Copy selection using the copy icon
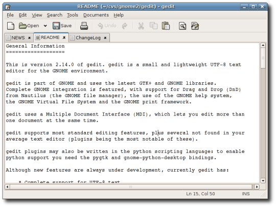This screenshot has width=276, height=207. click(x=153, y=26)
